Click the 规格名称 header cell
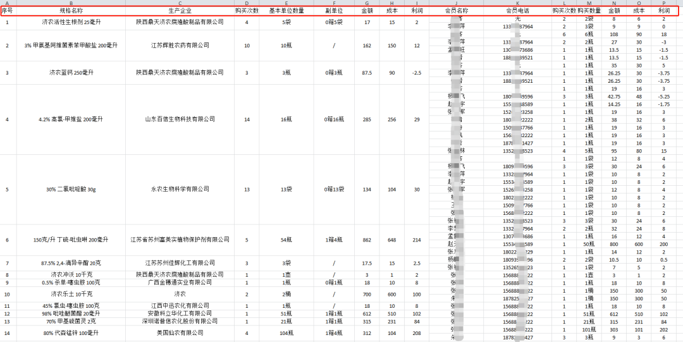Viewport: 683px width, 342px height. pos(71,11)
